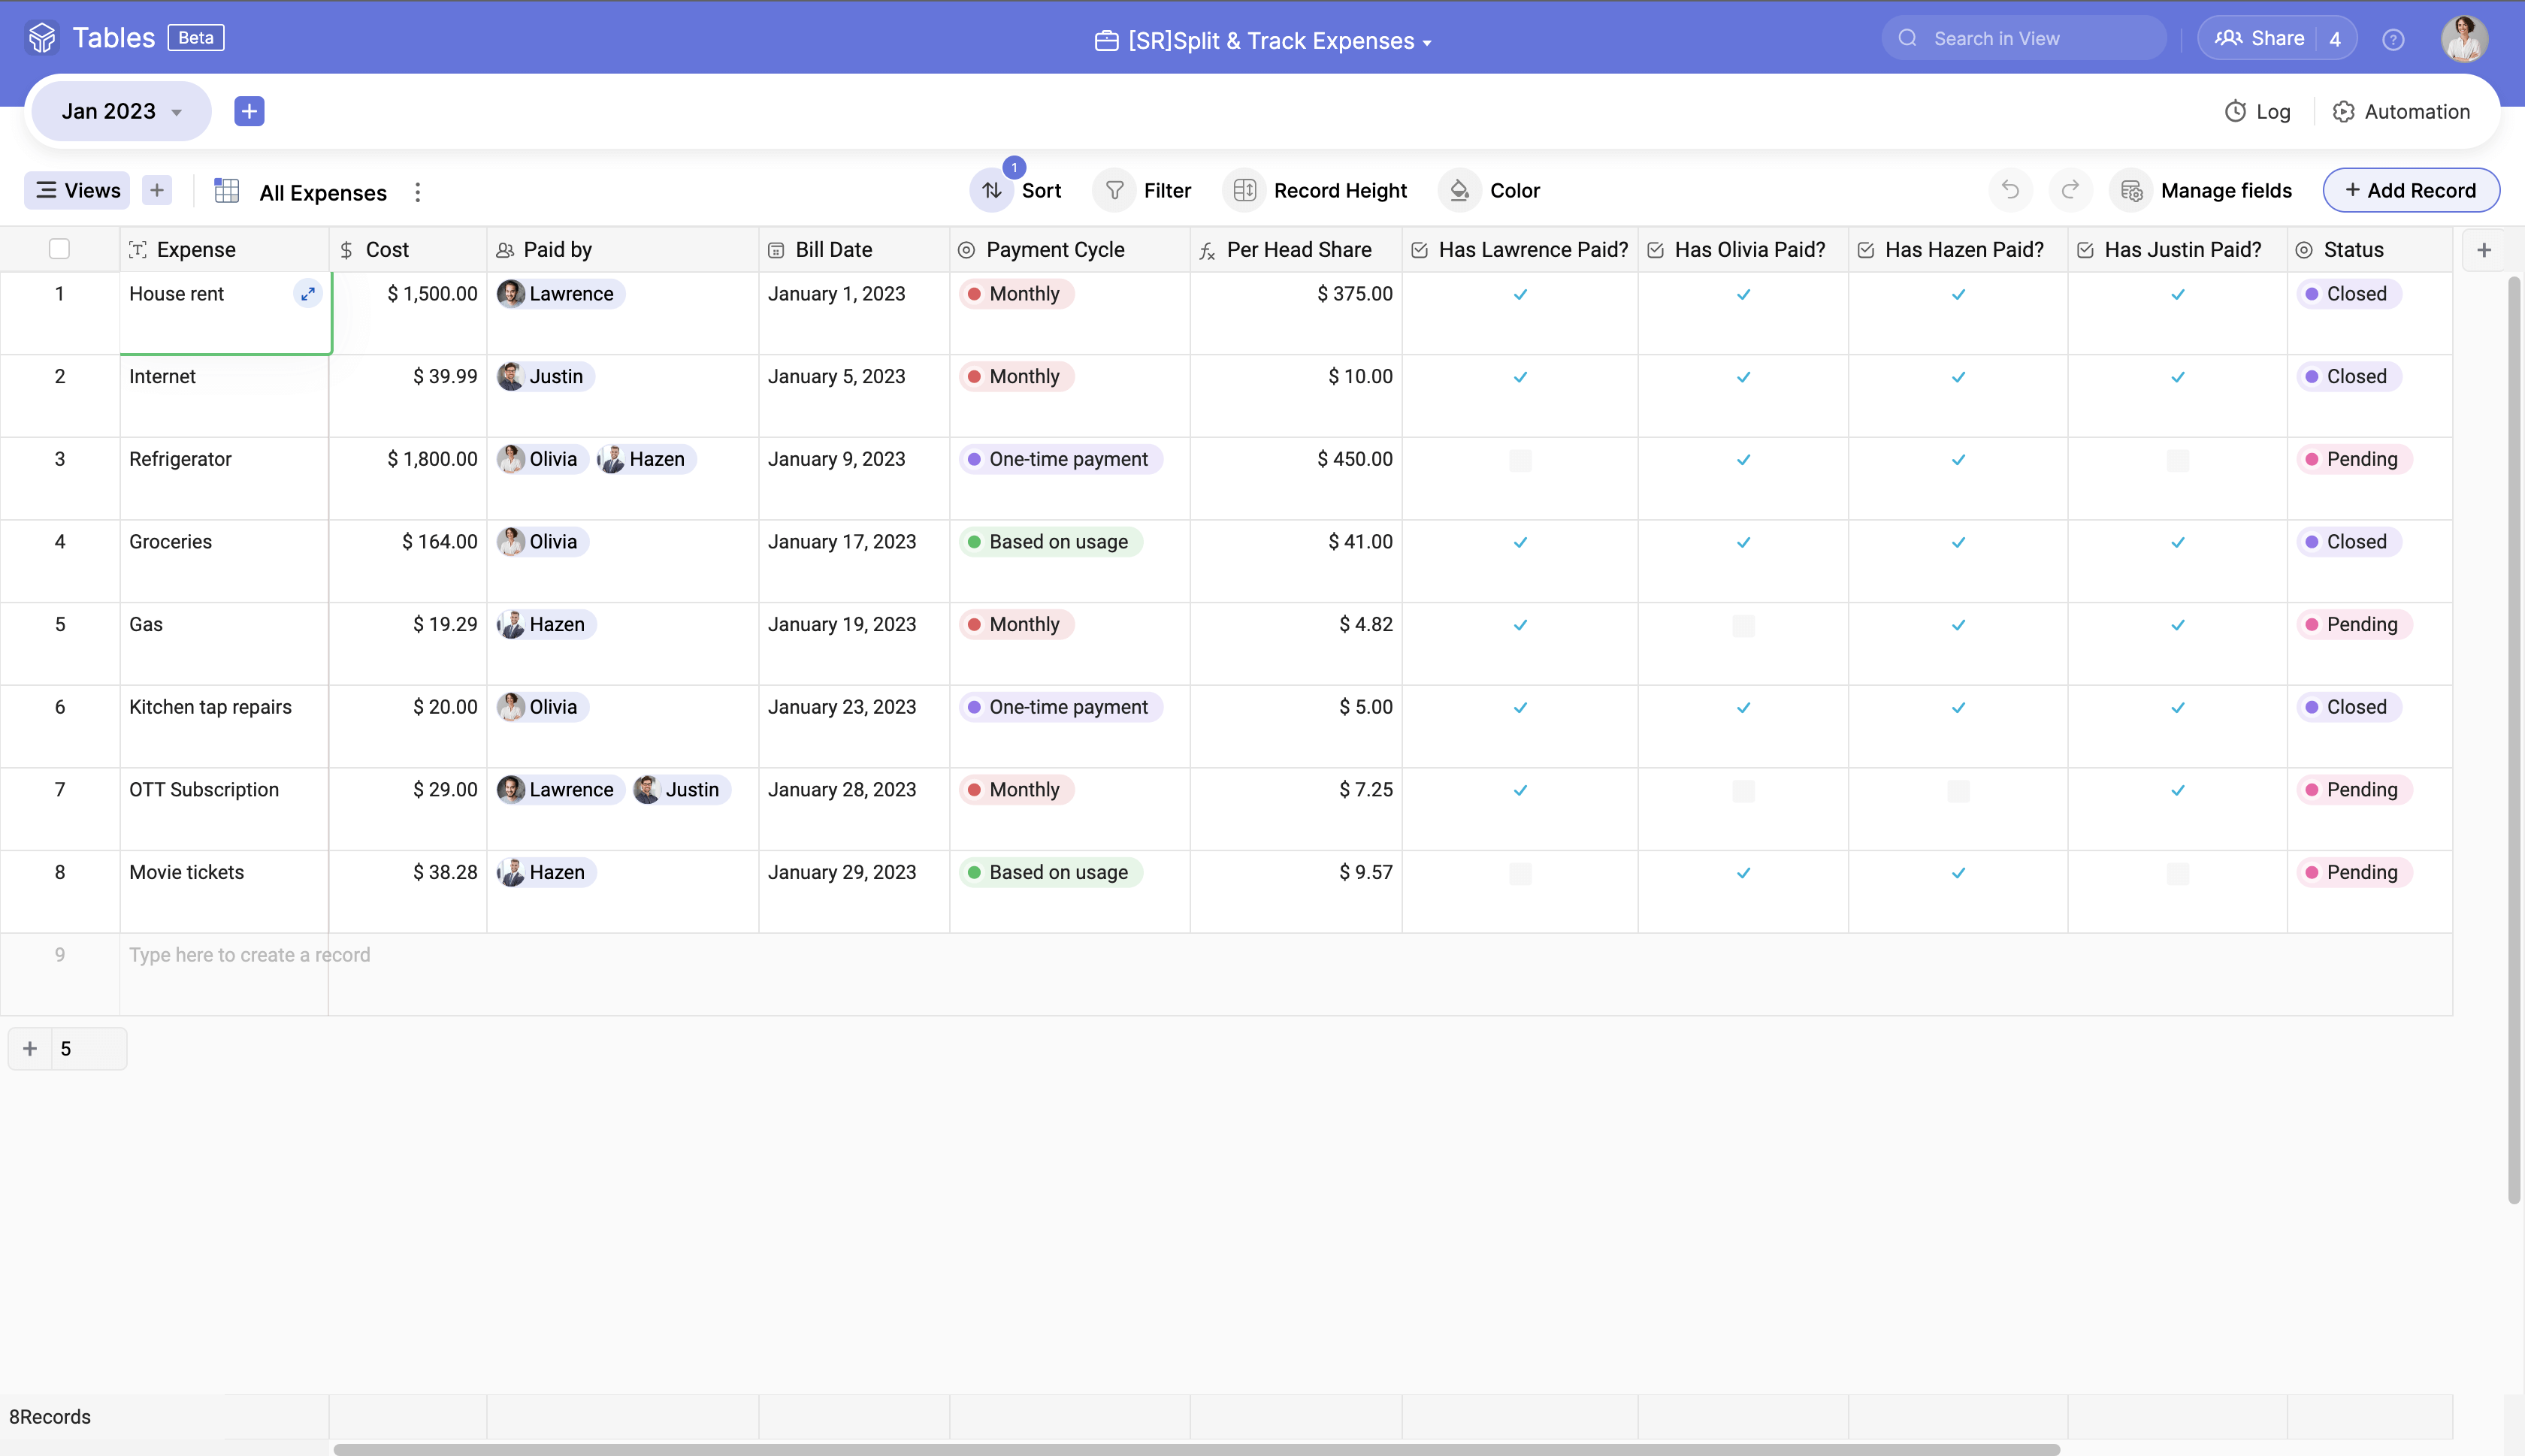Expand the House rent record
This screenshot has width=2525, height=1456.
click(x=308, y=294)
